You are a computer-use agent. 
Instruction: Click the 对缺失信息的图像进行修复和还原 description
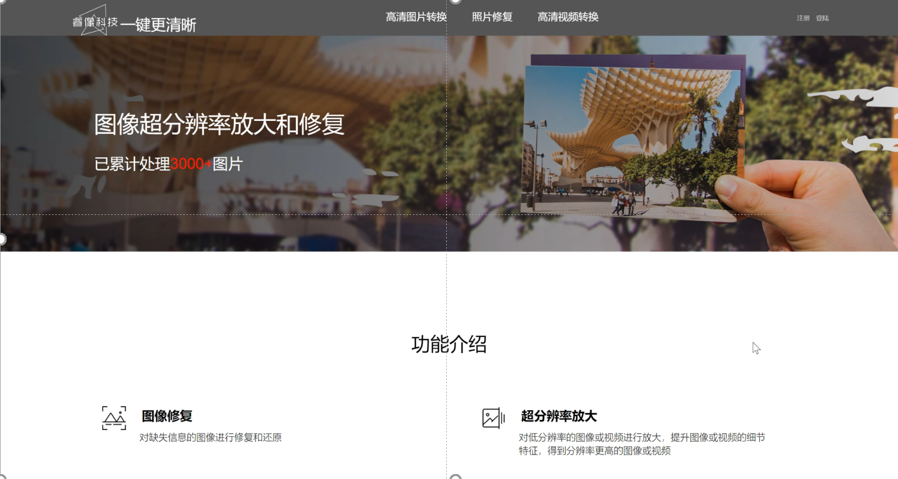point(211,437)
